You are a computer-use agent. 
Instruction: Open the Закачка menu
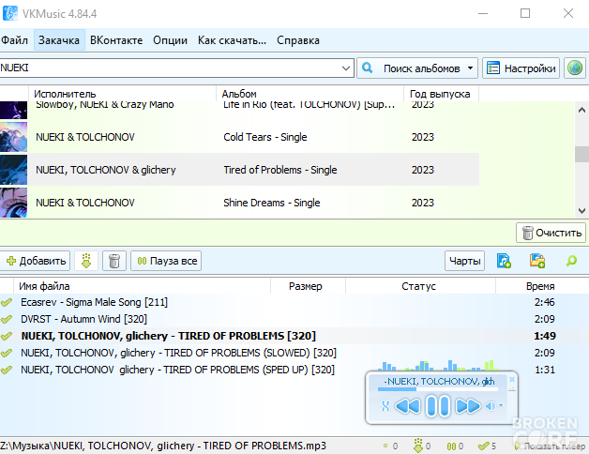[x=59, y=40]
